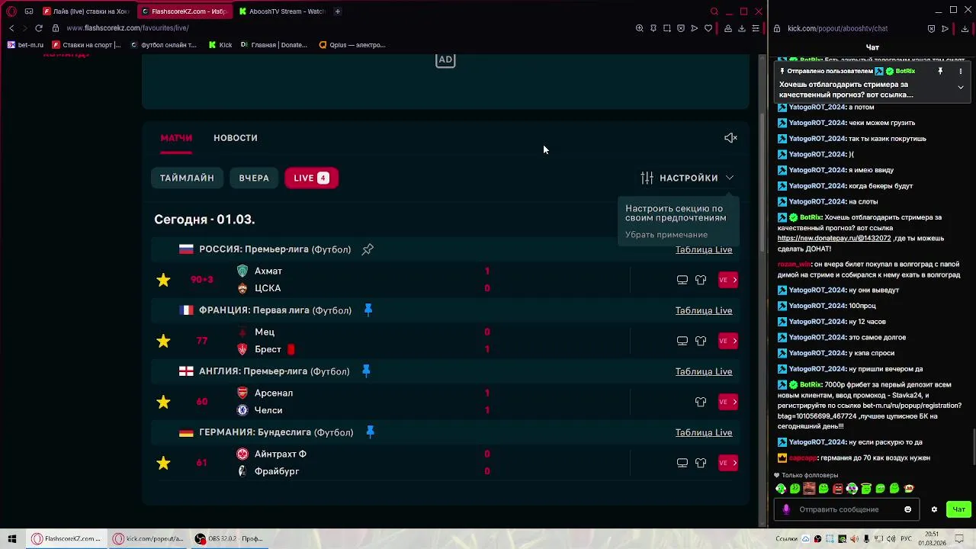976x549 pixels.
Task: Open TV broadcast icon for Ахмат vs ЦСКА
Action: tap(682, 280)
